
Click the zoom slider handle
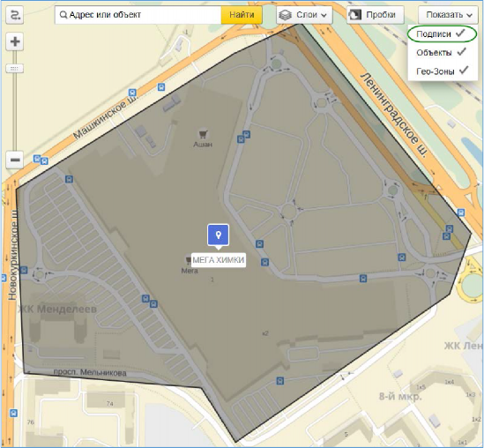pos(14,69)
